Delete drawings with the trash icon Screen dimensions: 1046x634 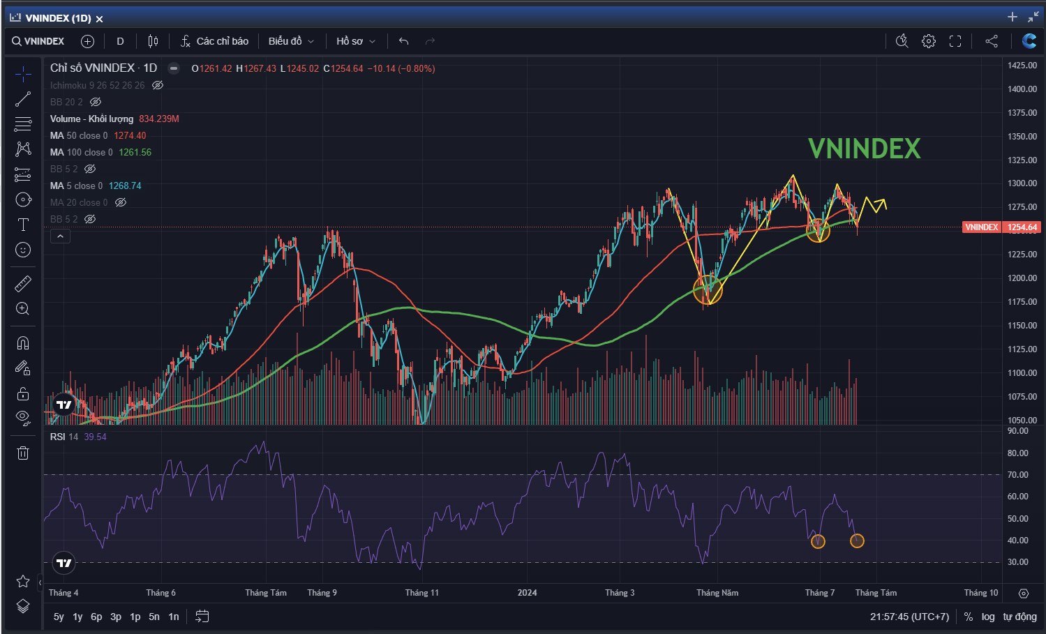click(x=23, y=453)
